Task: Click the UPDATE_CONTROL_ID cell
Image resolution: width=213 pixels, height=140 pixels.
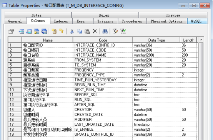Action: coord(103,134)
